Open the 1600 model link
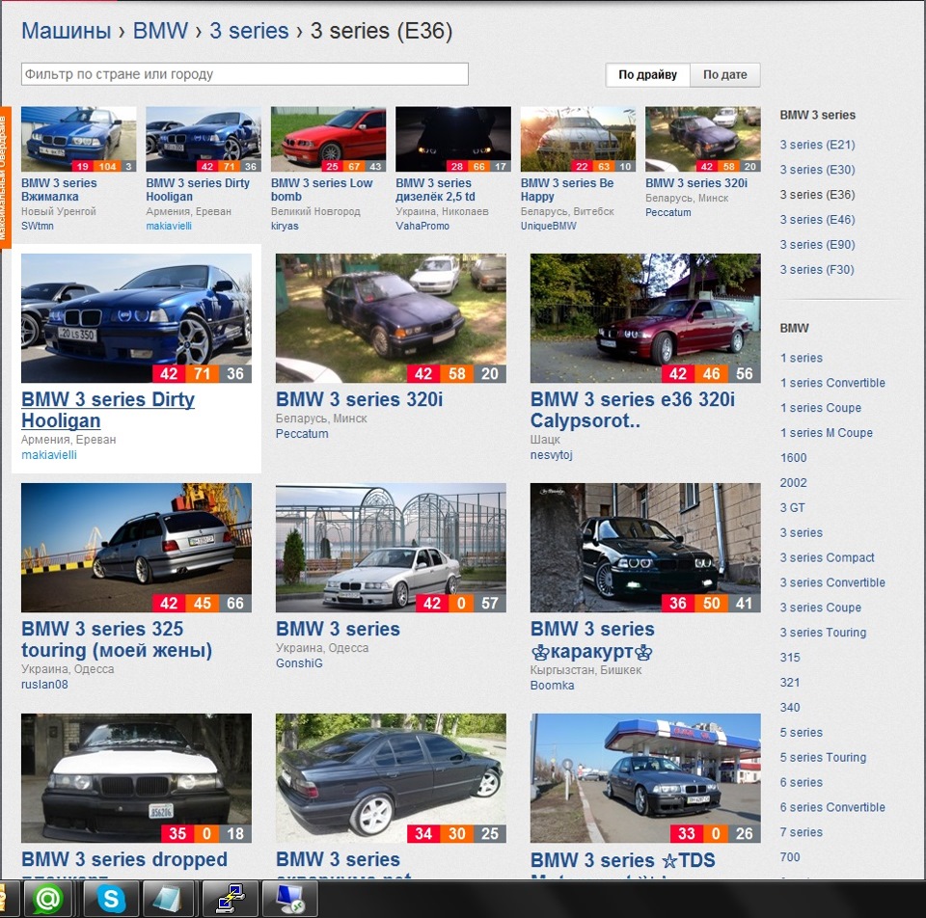This screenshot has width=926, height=918. point(793,457)
